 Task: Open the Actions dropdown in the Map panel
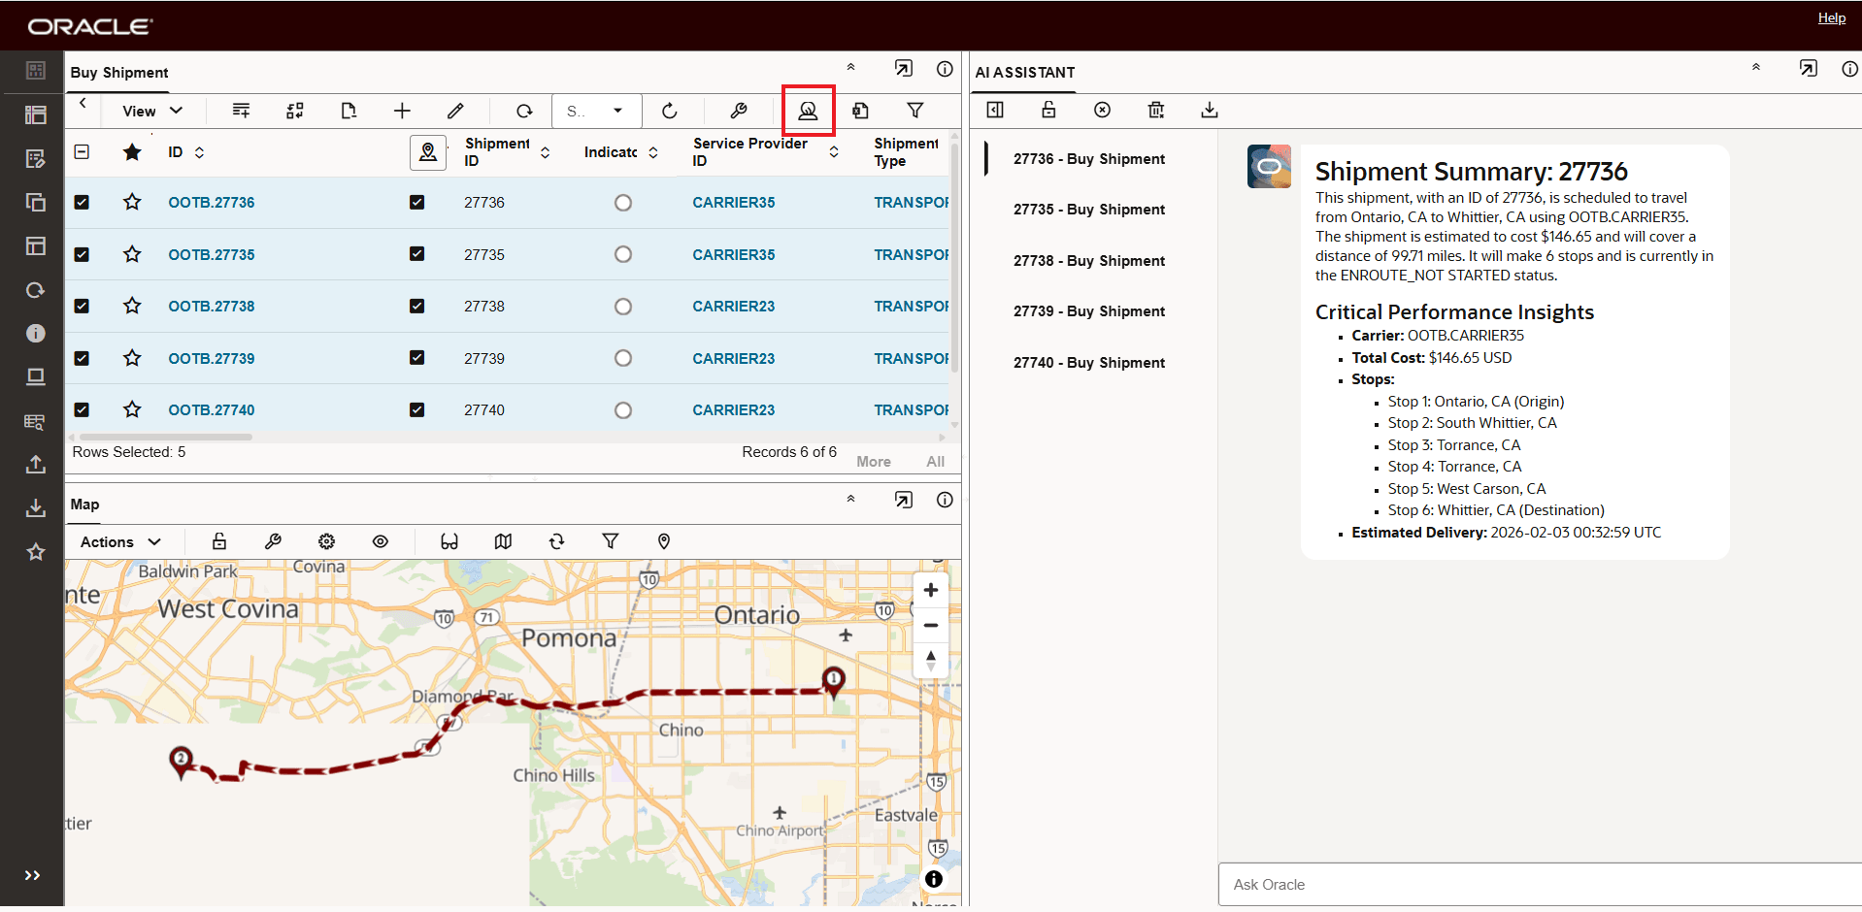point(121,541)
